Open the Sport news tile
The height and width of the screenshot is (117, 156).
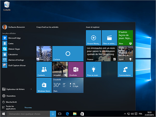125,53
